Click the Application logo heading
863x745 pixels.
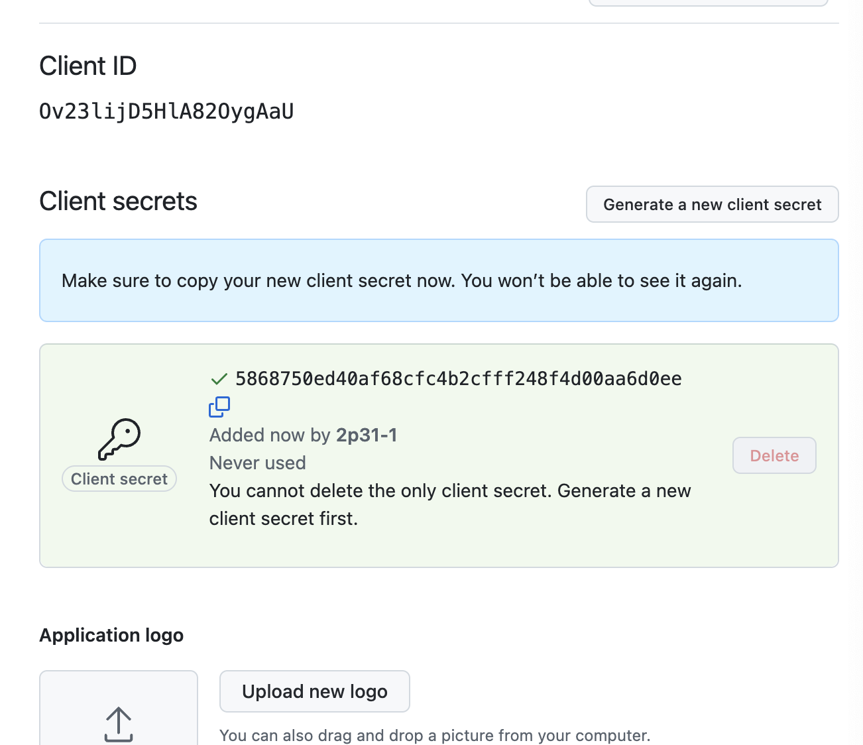111,635
